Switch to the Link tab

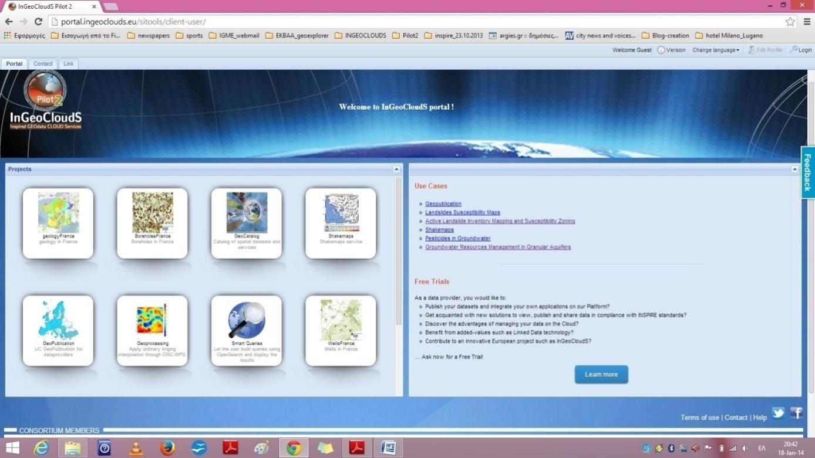click(69, 63)
